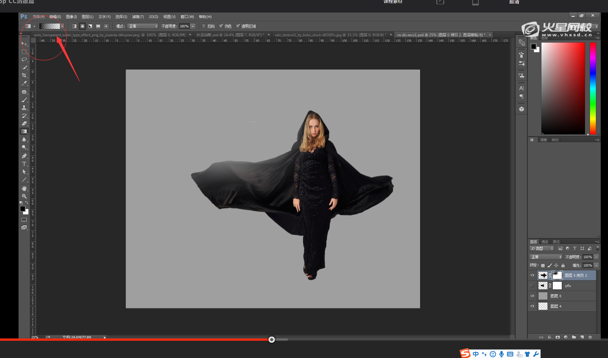
Task: Select the Dodge tool
Action: (x=24, y=147)
